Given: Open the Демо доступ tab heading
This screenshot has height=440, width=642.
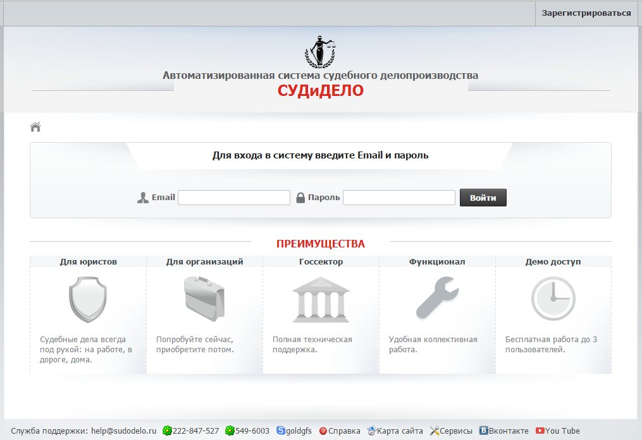Looking at the screenshot, I should [x=553, y=261].
